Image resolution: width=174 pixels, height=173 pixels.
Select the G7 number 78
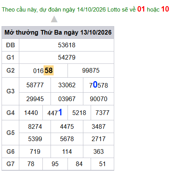[x=31, y=164]
